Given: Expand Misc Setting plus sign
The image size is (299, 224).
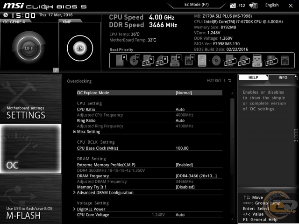Looking at the screenshot, I should click(x=75, y=132).
